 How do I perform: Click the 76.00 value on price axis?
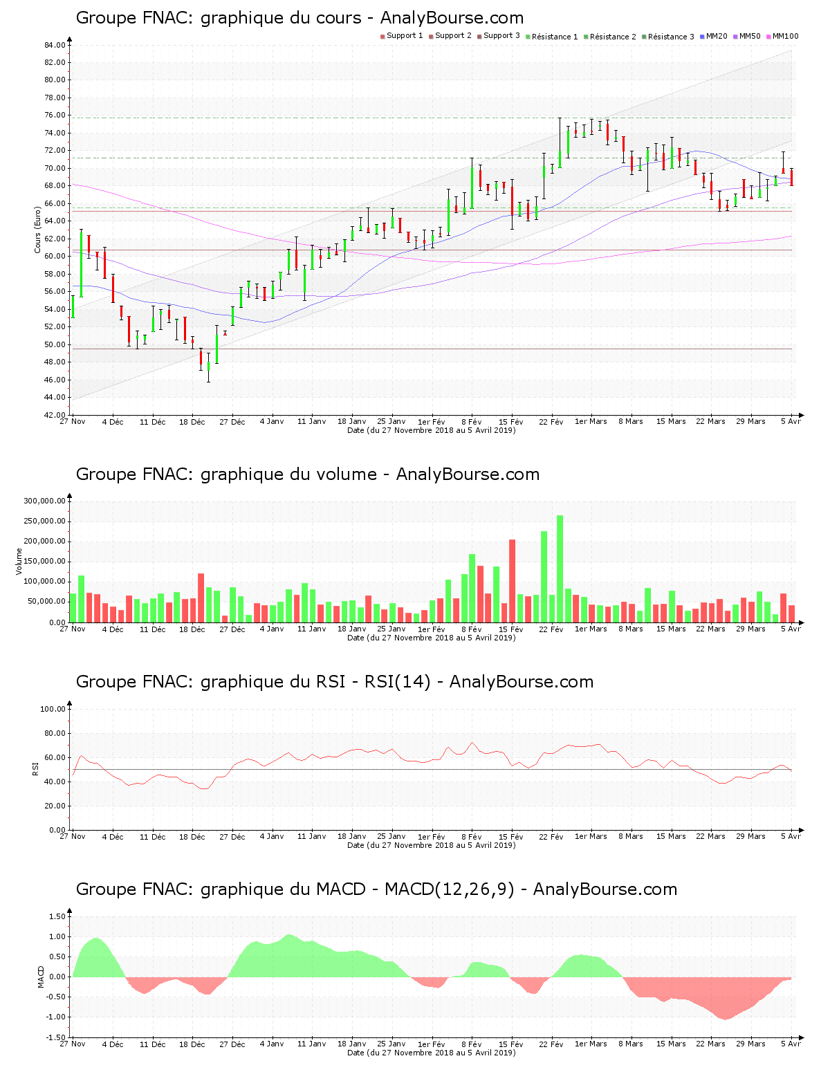55,115
